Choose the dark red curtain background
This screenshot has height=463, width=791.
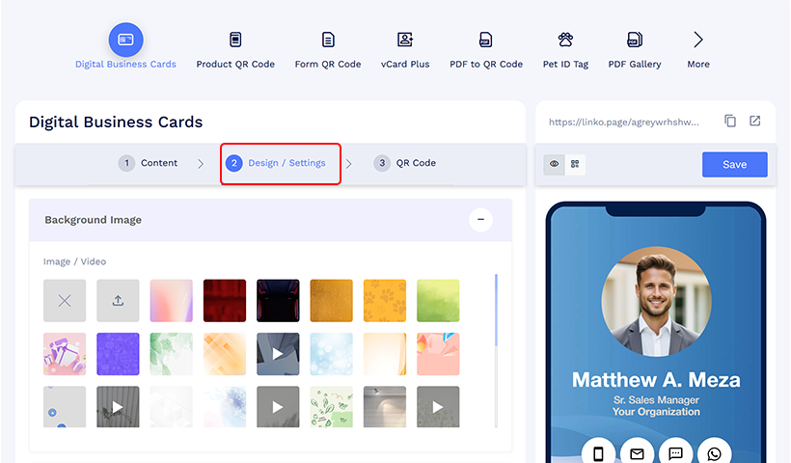click(x=225, y=301)
